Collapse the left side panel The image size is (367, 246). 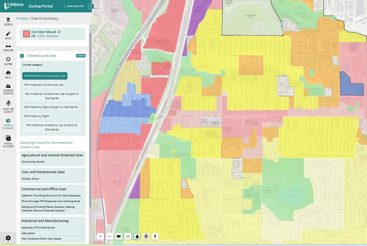(91, 6)
